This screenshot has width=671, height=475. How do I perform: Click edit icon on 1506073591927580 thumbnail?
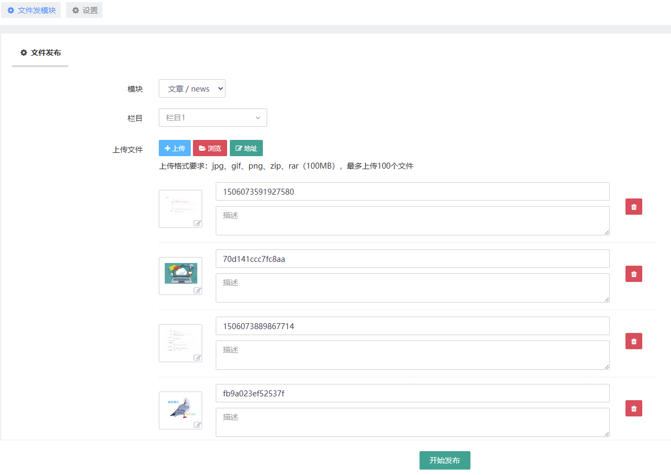pyautogui.click(x=197, y=223)
